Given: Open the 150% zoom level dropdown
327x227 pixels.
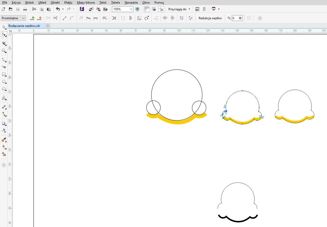Looking at the screenshot, I should pyautogui.click(x=131, y=9).
